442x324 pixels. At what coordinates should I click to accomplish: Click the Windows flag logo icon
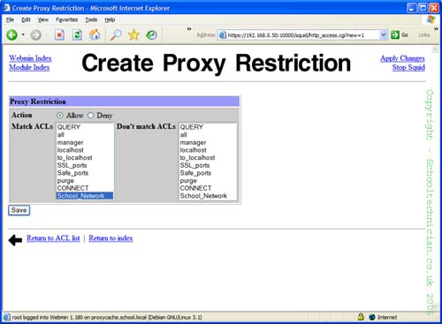coord(431,19)
